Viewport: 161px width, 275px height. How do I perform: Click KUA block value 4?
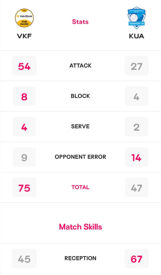(x=137, y=96)
